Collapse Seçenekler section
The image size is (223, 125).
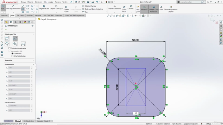pos(33,60)
